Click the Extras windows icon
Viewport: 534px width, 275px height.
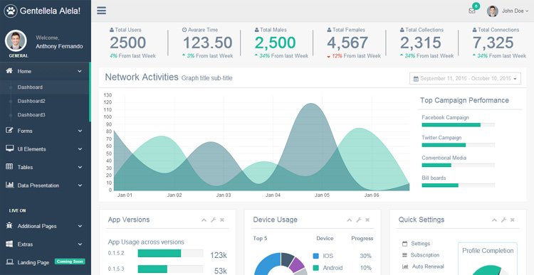click(9, 244)
